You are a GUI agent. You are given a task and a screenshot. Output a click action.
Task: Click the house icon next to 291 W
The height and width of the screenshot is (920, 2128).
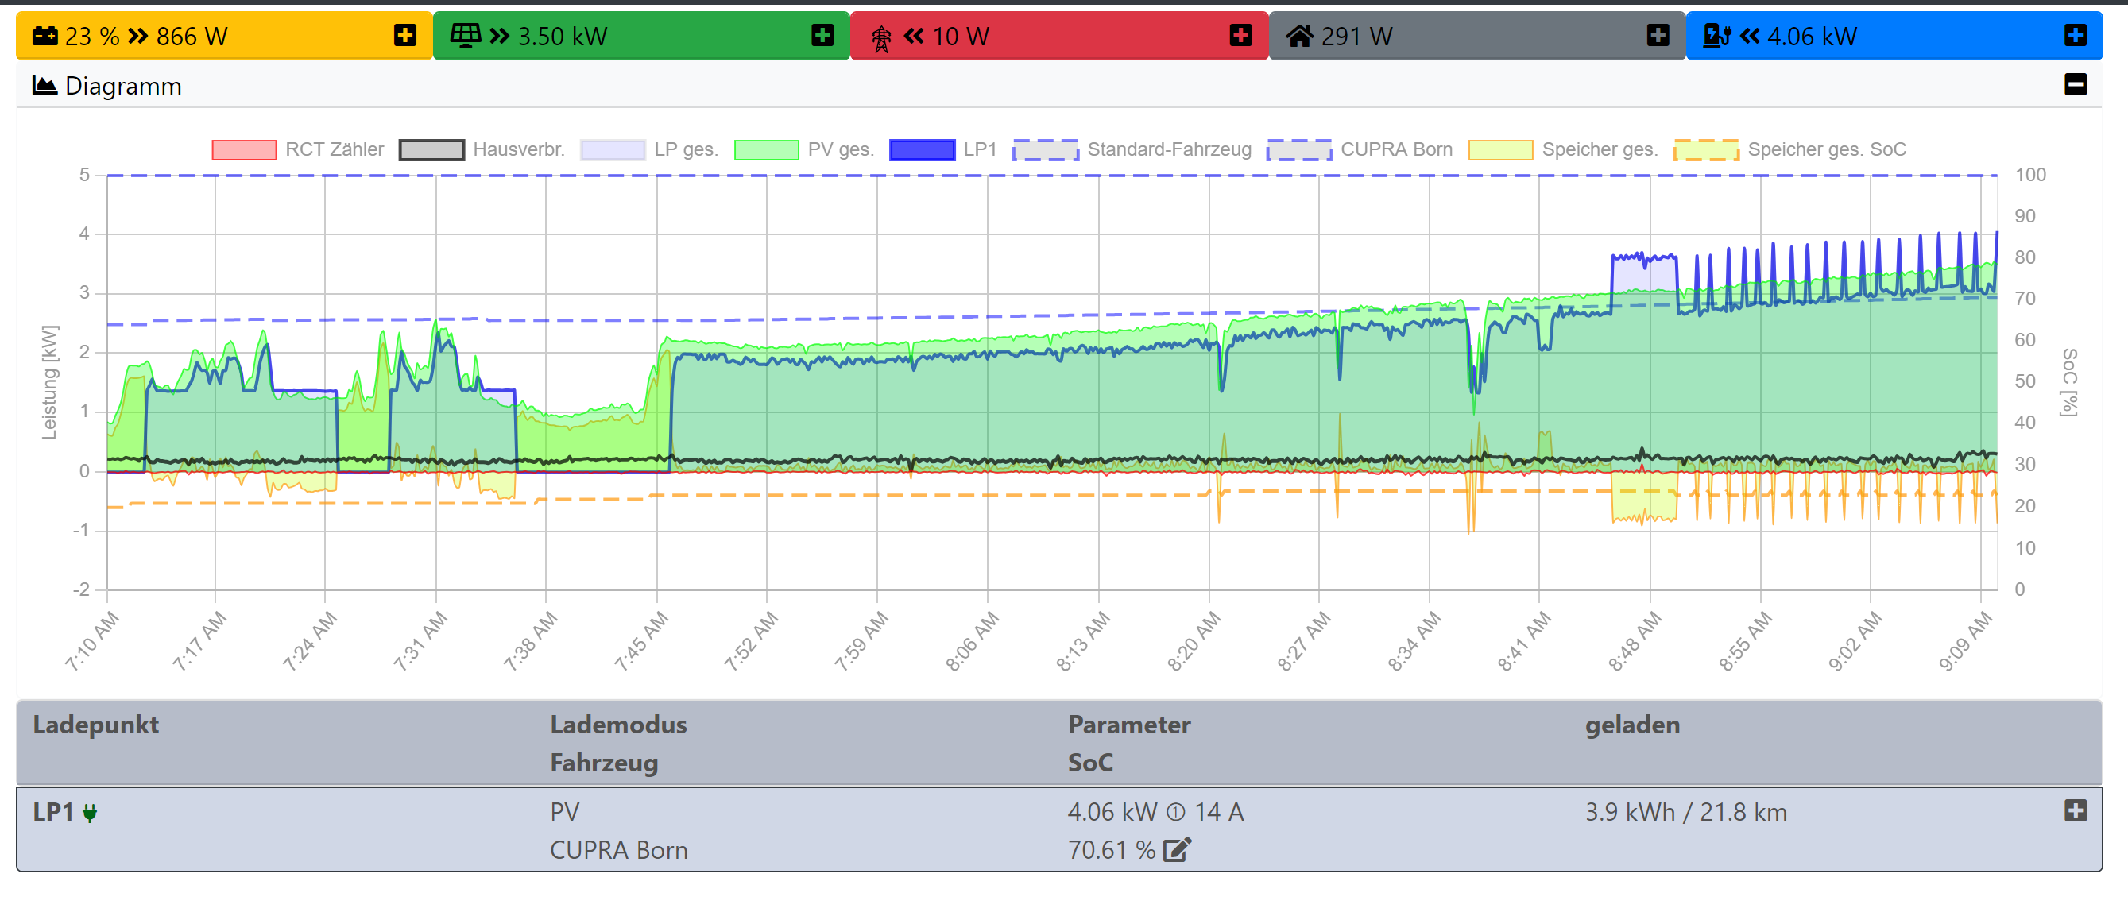[x=1298, y=36]
